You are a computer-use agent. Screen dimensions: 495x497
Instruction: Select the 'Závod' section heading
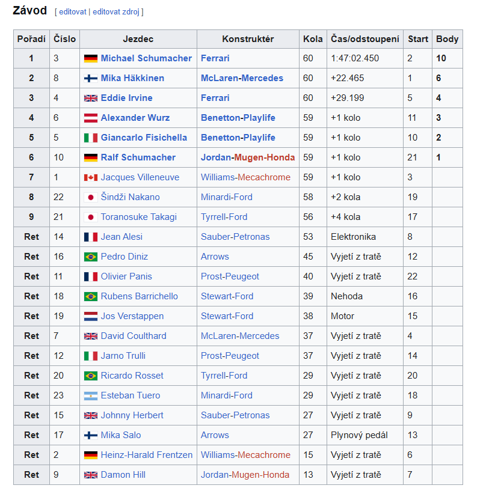point(30,10)
